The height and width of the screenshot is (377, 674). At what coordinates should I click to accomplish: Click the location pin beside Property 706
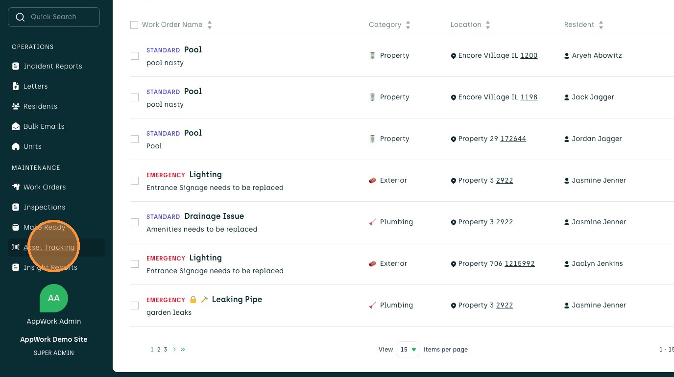point(454,264)
